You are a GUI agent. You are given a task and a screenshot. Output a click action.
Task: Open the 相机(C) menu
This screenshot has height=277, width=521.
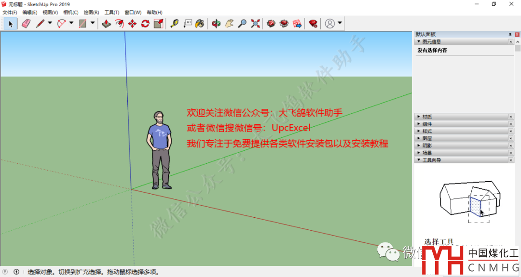71,13
